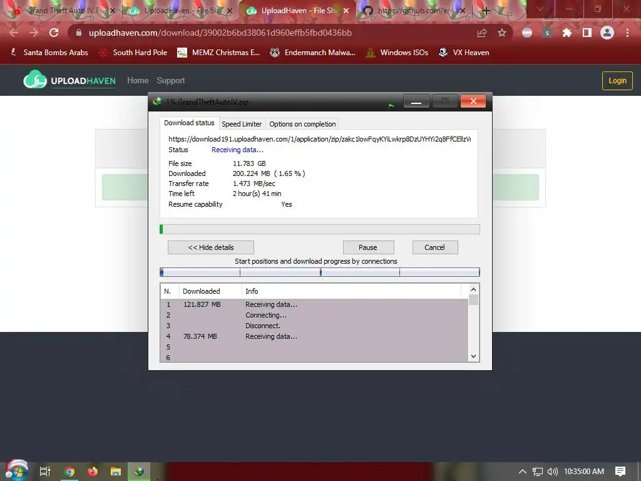Open File Explorer from taskbar

(116, 472)
